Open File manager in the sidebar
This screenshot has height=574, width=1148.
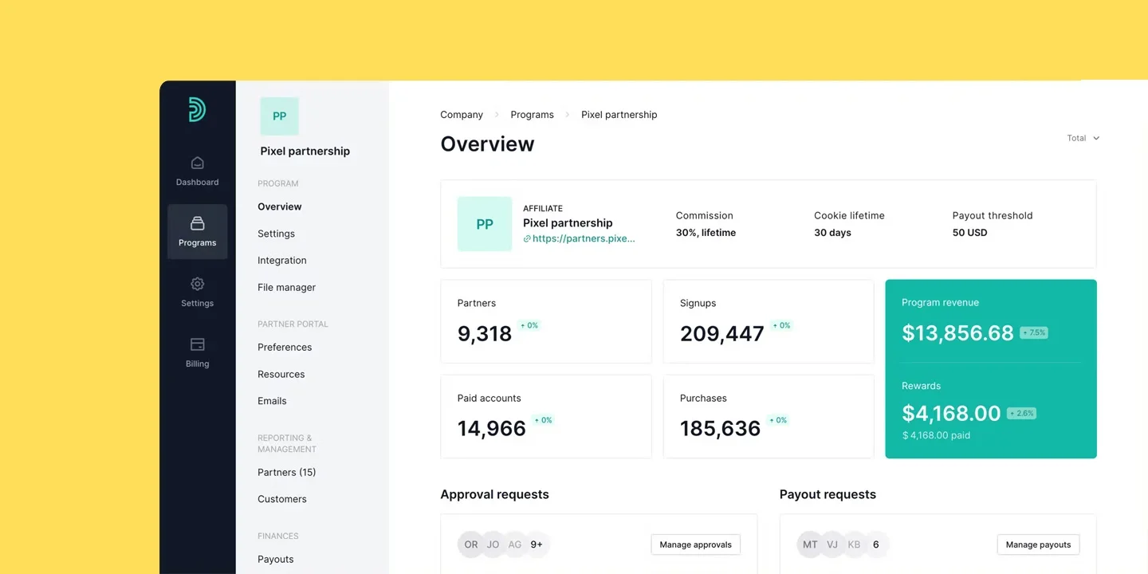(286, 287)
